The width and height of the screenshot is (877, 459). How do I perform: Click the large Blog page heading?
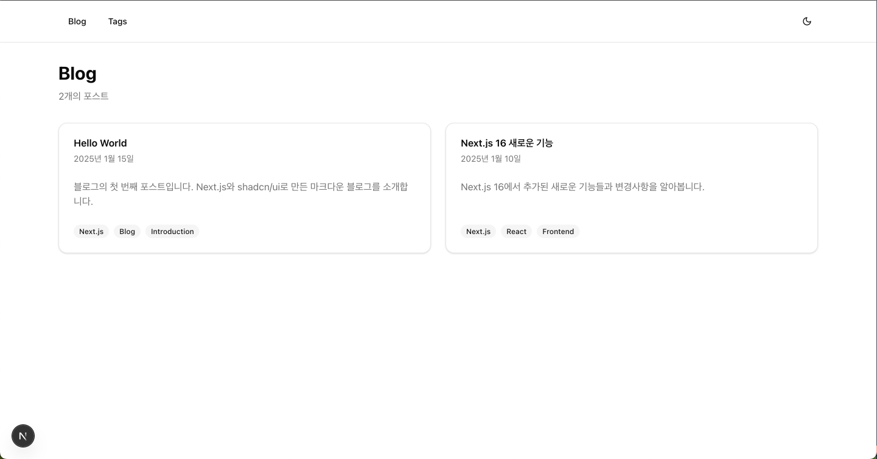click(x=77, y=74)
